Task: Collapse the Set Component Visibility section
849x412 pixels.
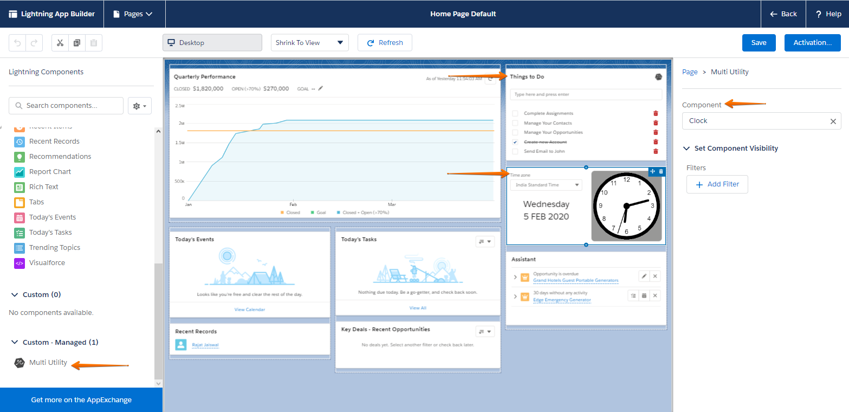Action: pyautogui.click(x=686, y=148)
